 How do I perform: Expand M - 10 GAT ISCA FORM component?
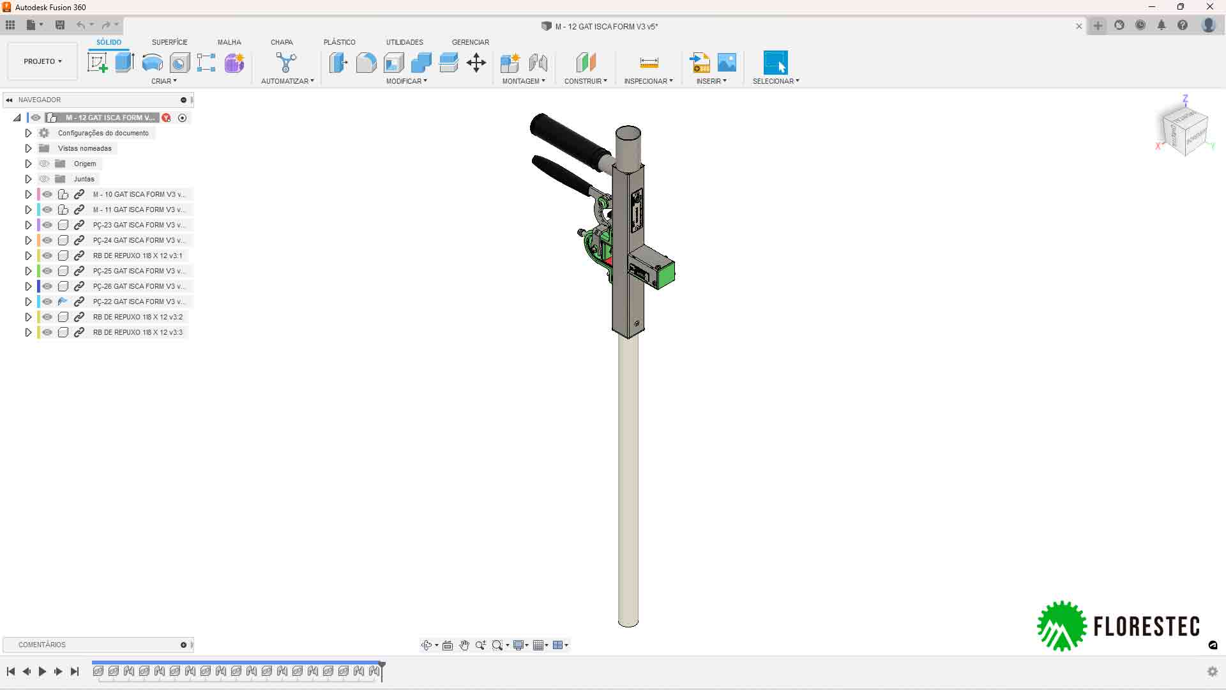click(x=28, y=194)
